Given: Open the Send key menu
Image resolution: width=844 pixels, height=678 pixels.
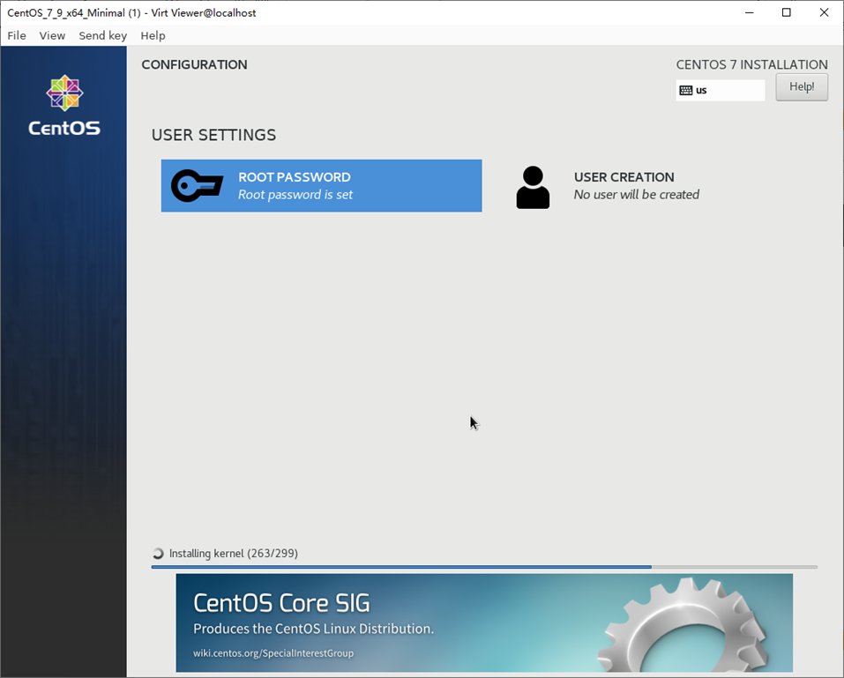Looking at the screenshot, I should point(103,35).
